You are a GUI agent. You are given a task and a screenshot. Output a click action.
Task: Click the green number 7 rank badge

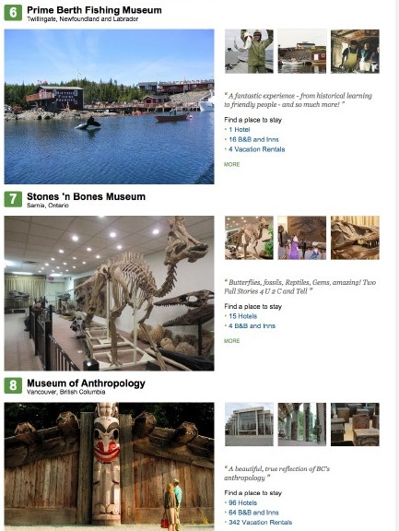(x=13, y=199)
